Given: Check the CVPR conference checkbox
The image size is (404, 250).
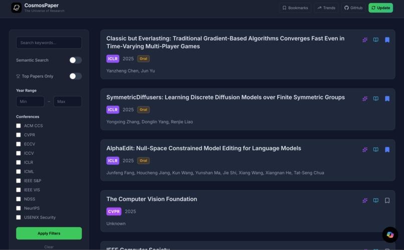Looking at the screenshot, I should pos(18,135).
